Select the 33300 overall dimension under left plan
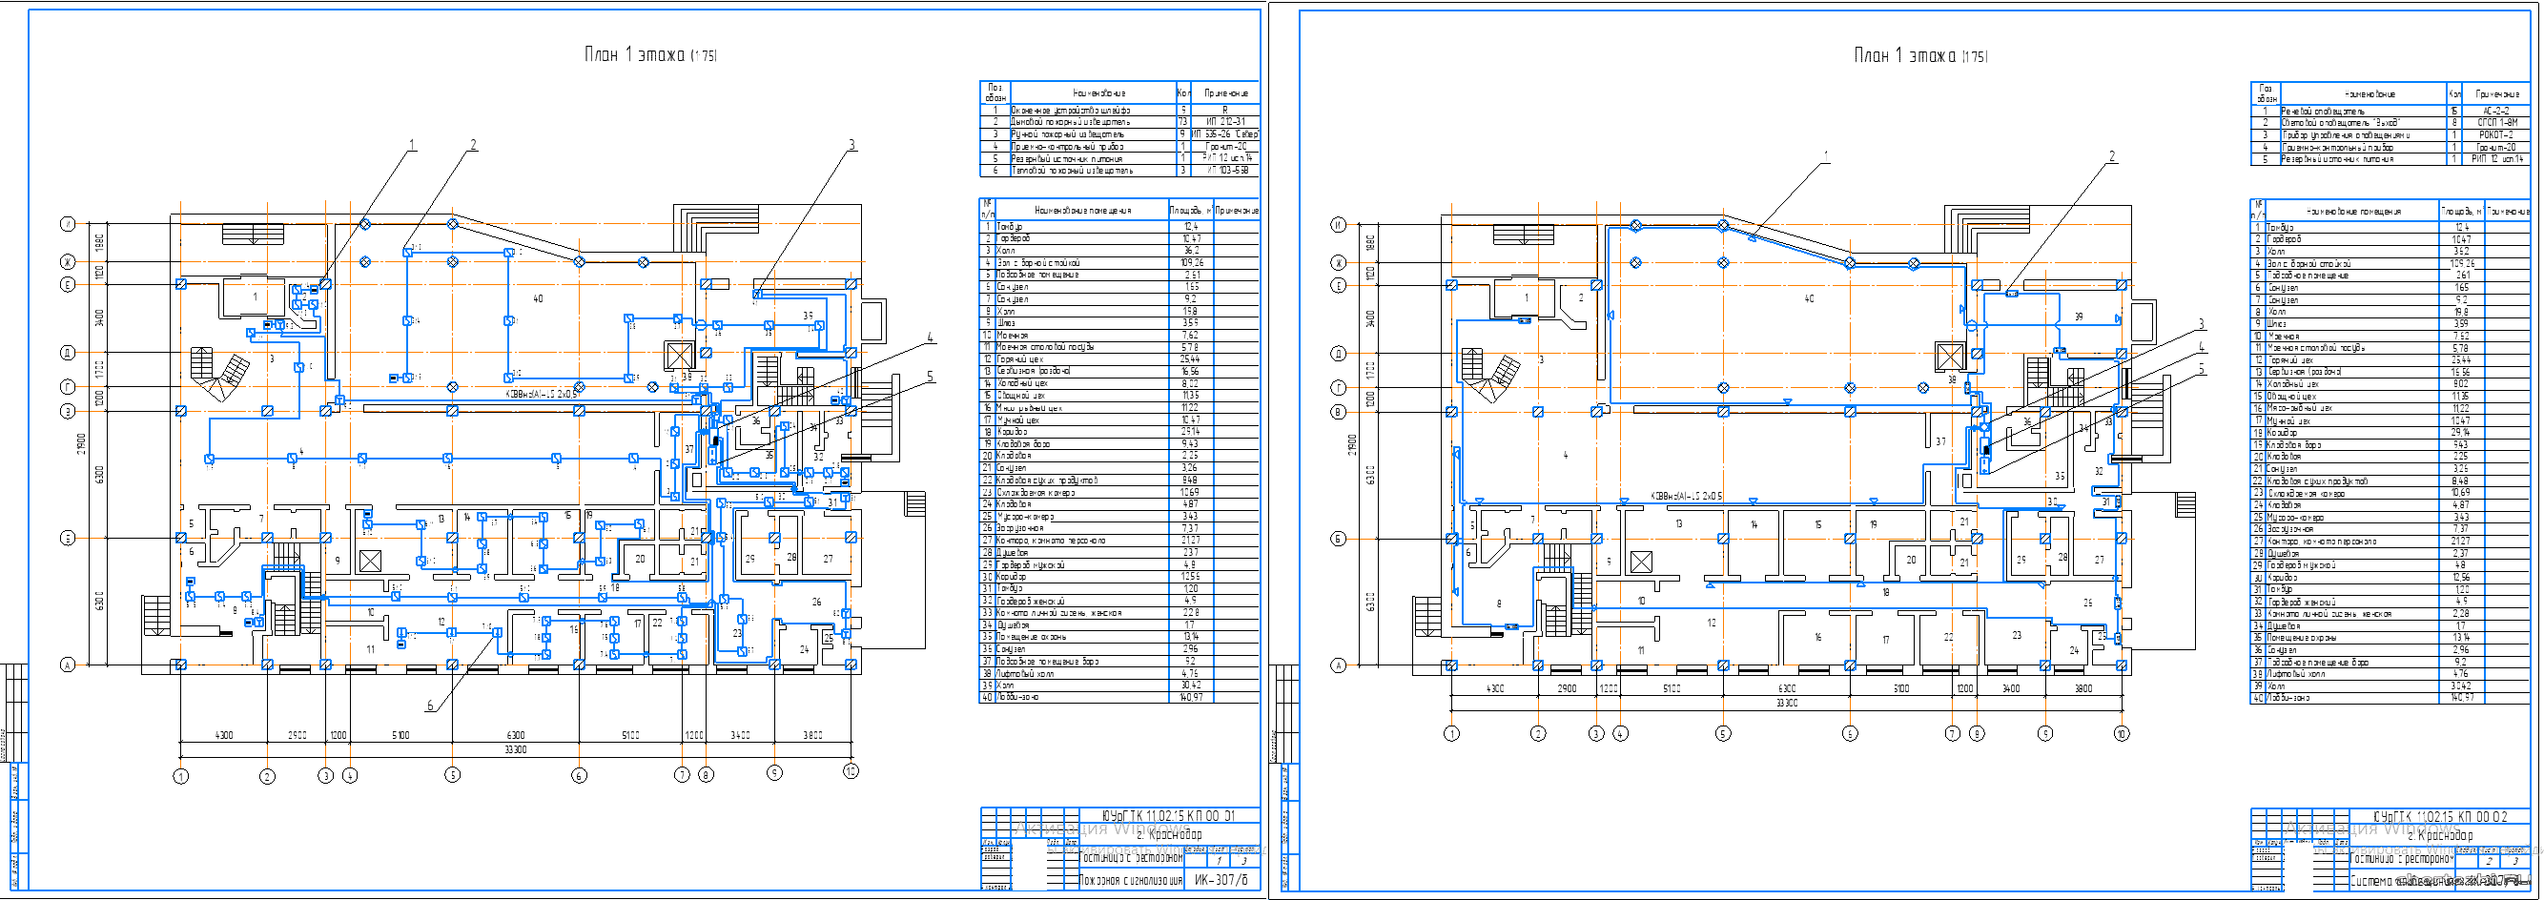2544x900 pixels. click(516, 749)
